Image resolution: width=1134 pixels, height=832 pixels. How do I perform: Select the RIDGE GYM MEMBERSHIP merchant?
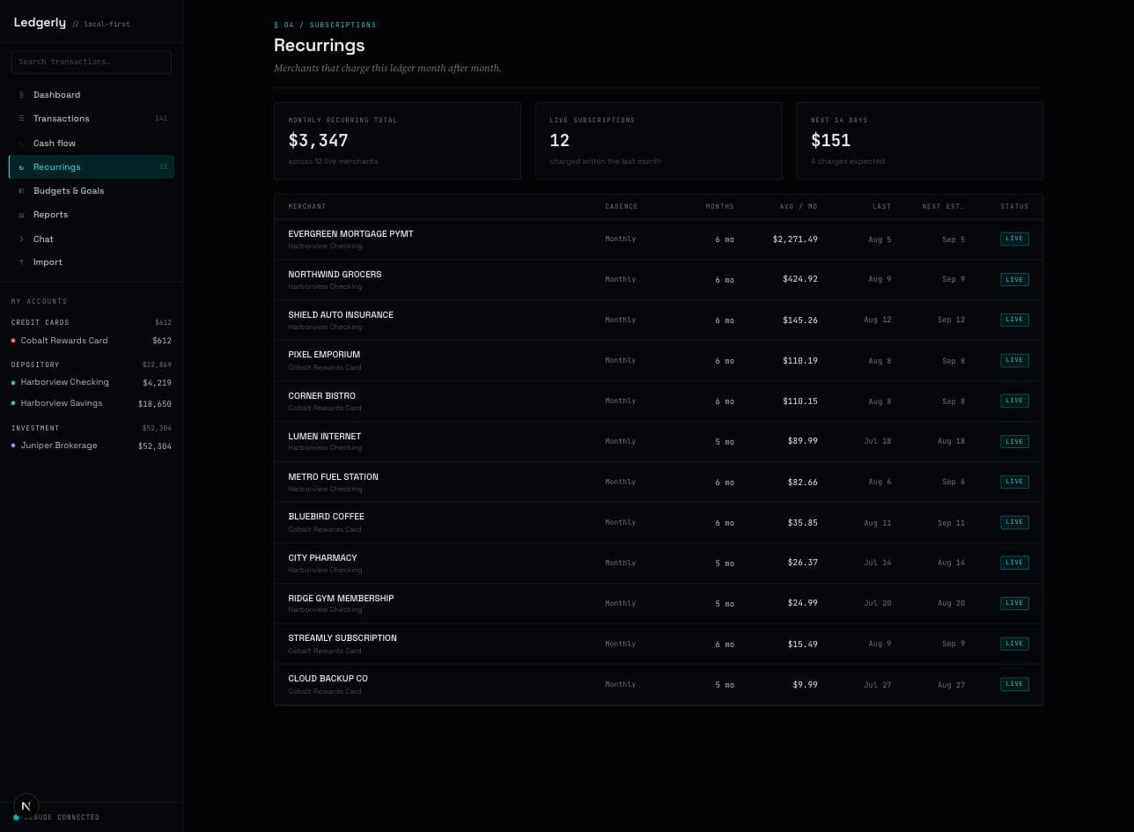click(341, 598)
